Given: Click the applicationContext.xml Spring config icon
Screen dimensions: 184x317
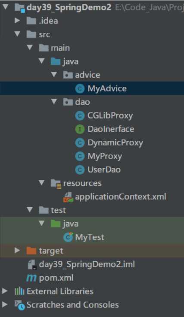Looking at the screenshot, I should (68, 197).
